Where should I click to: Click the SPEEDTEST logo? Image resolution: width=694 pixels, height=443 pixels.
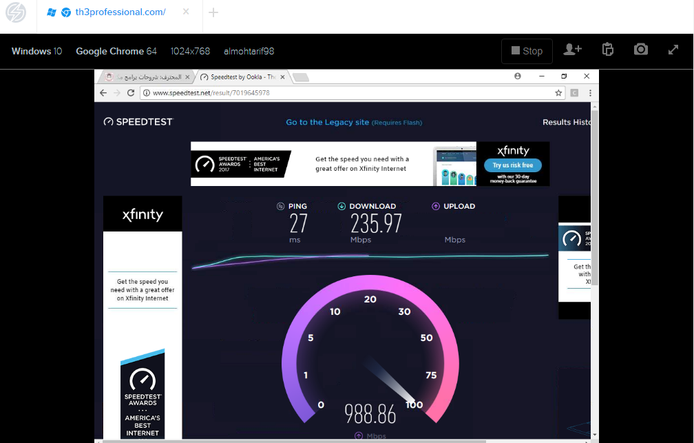pyautogui.click(x=138, y=122)
